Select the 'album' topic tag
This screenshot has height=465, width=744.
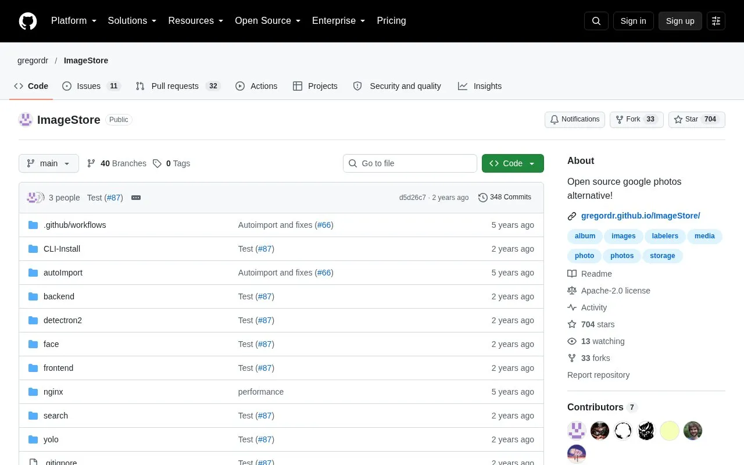[585, 236]
